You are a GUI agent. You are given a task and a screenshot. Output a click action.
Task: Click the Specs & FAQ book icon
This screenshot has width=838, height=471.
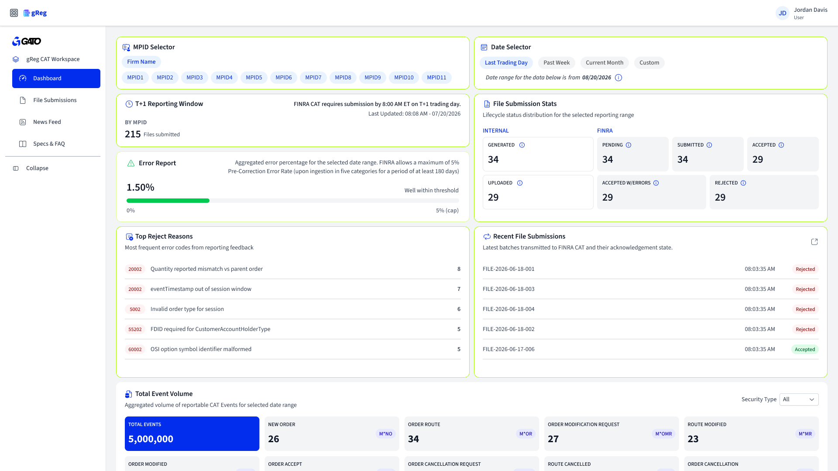[23, 144]
